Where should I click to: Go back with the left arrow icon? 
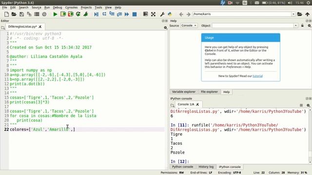[181, 14]
